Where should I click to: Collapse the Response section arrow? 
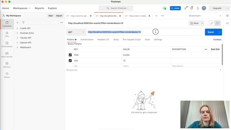point(221,70)
